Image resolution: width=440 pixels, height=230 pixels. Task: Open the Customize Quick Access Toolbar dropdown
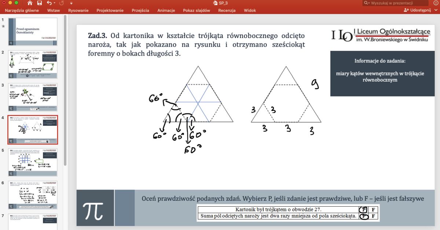pos(71,3)
